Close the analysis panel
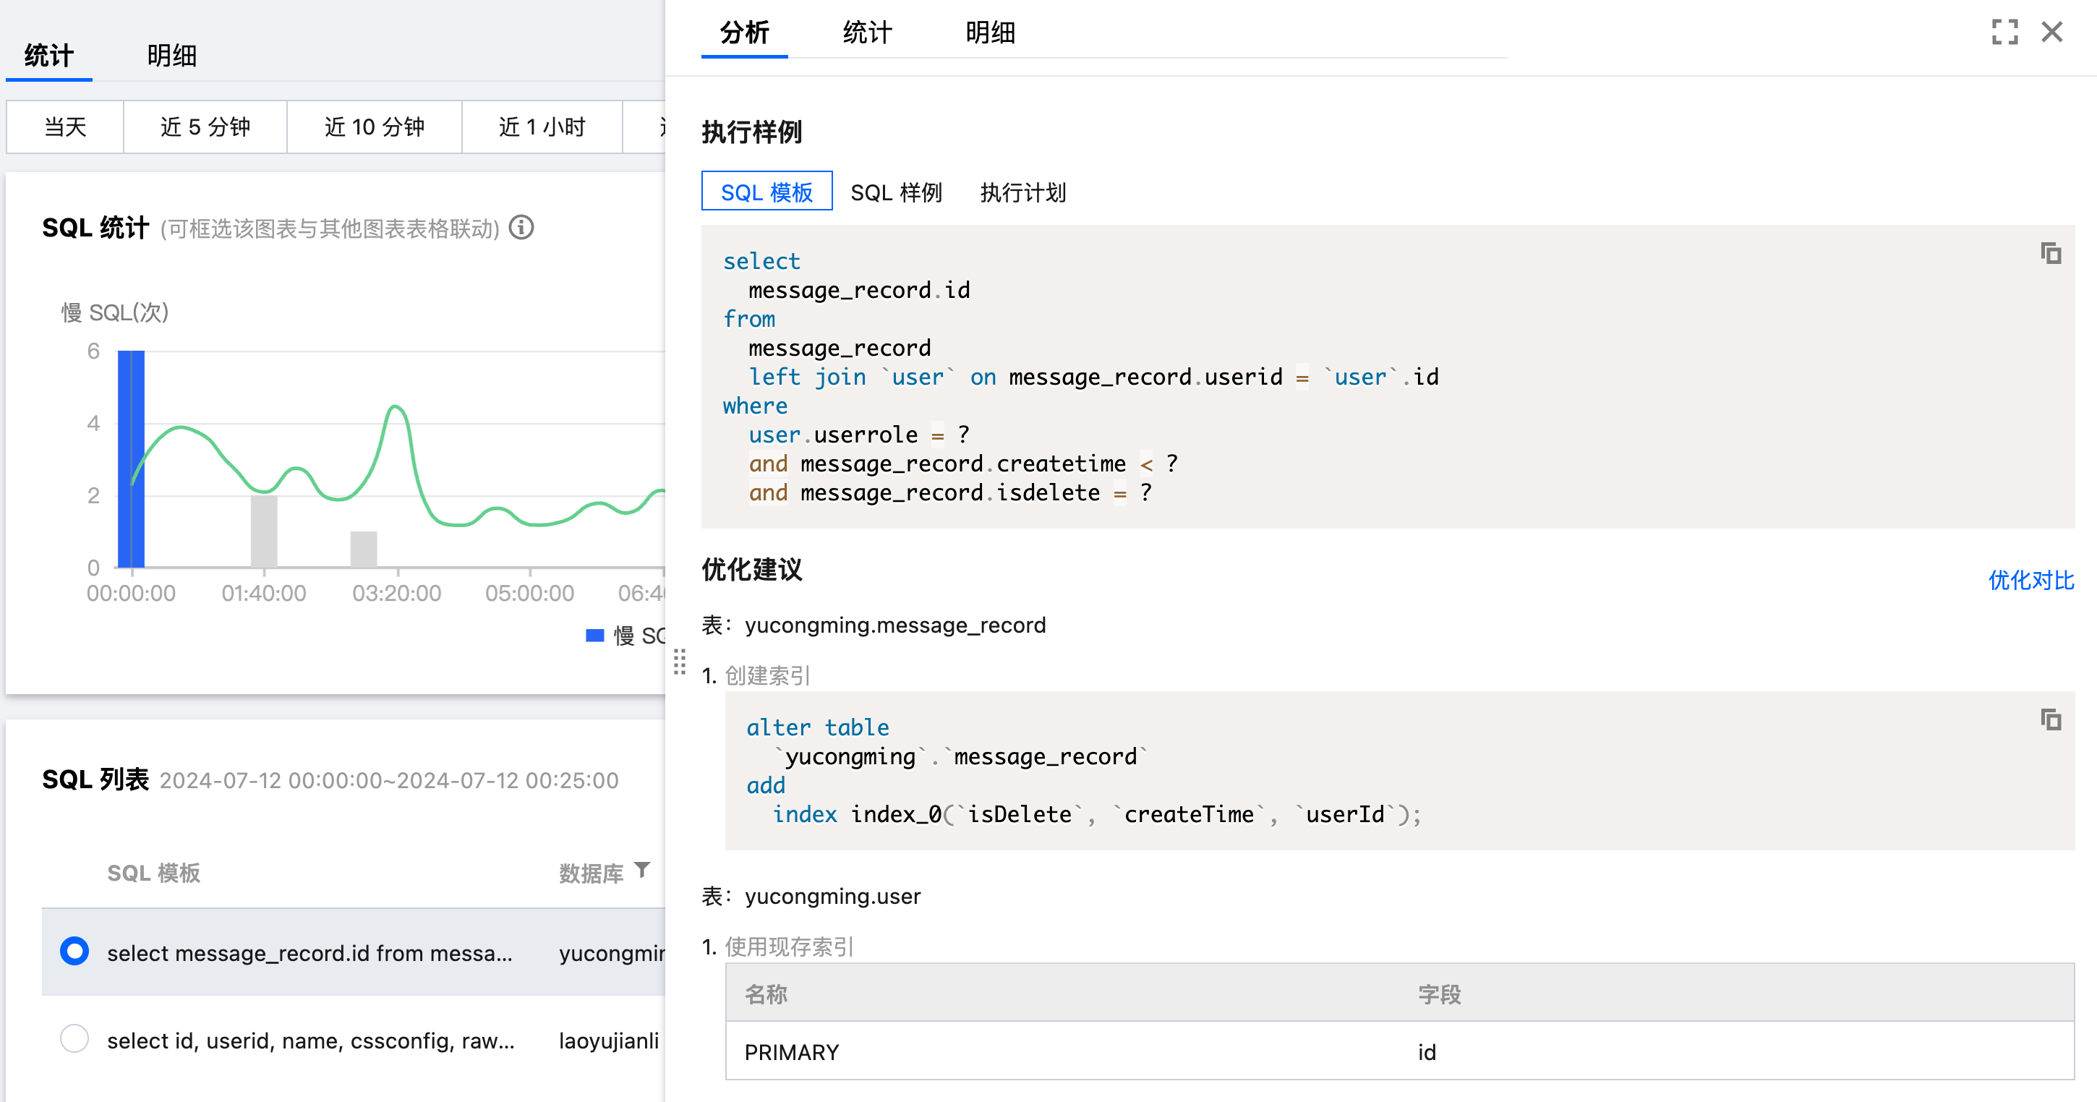Image resolution: width=2097 pixels, height=1102 pixels. click(x=2053, y=32)
